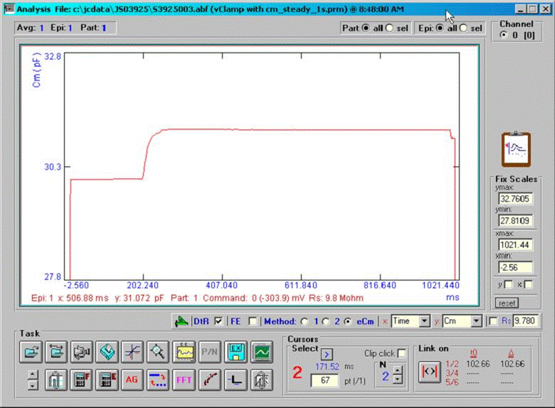
Task: Select Channel 0 radio button
Action: click(x=503, y=35)
